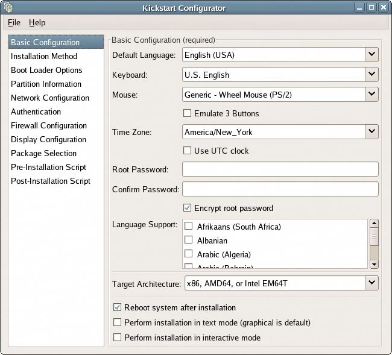Check Afrikaans (South Africa) language support
The width and height of the screenshot is (392, 355).
(x=189, y=227)
